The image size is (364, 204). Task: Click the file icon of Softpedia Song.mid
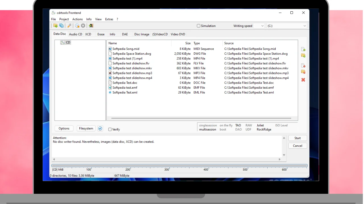110,49
